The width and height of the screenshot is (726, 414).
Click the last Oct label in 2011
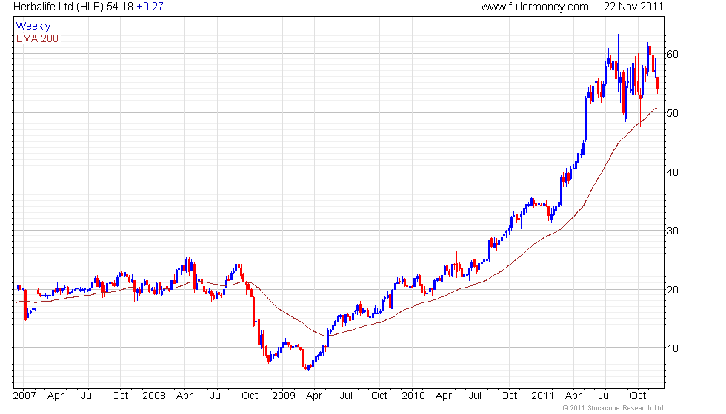pyautogui.click(x=638, y=396)
